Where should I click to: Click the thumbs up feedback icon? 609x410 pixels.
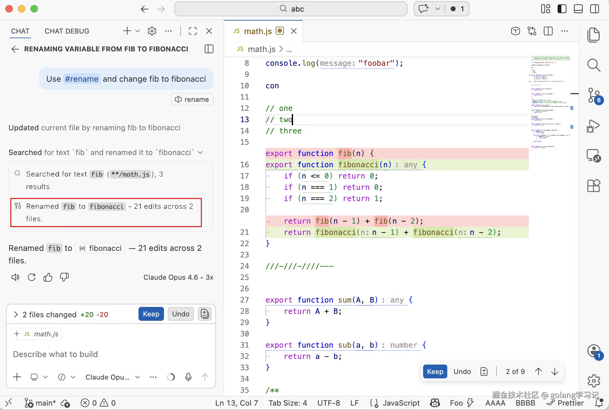pyautogui.click(x=48, y=277)
